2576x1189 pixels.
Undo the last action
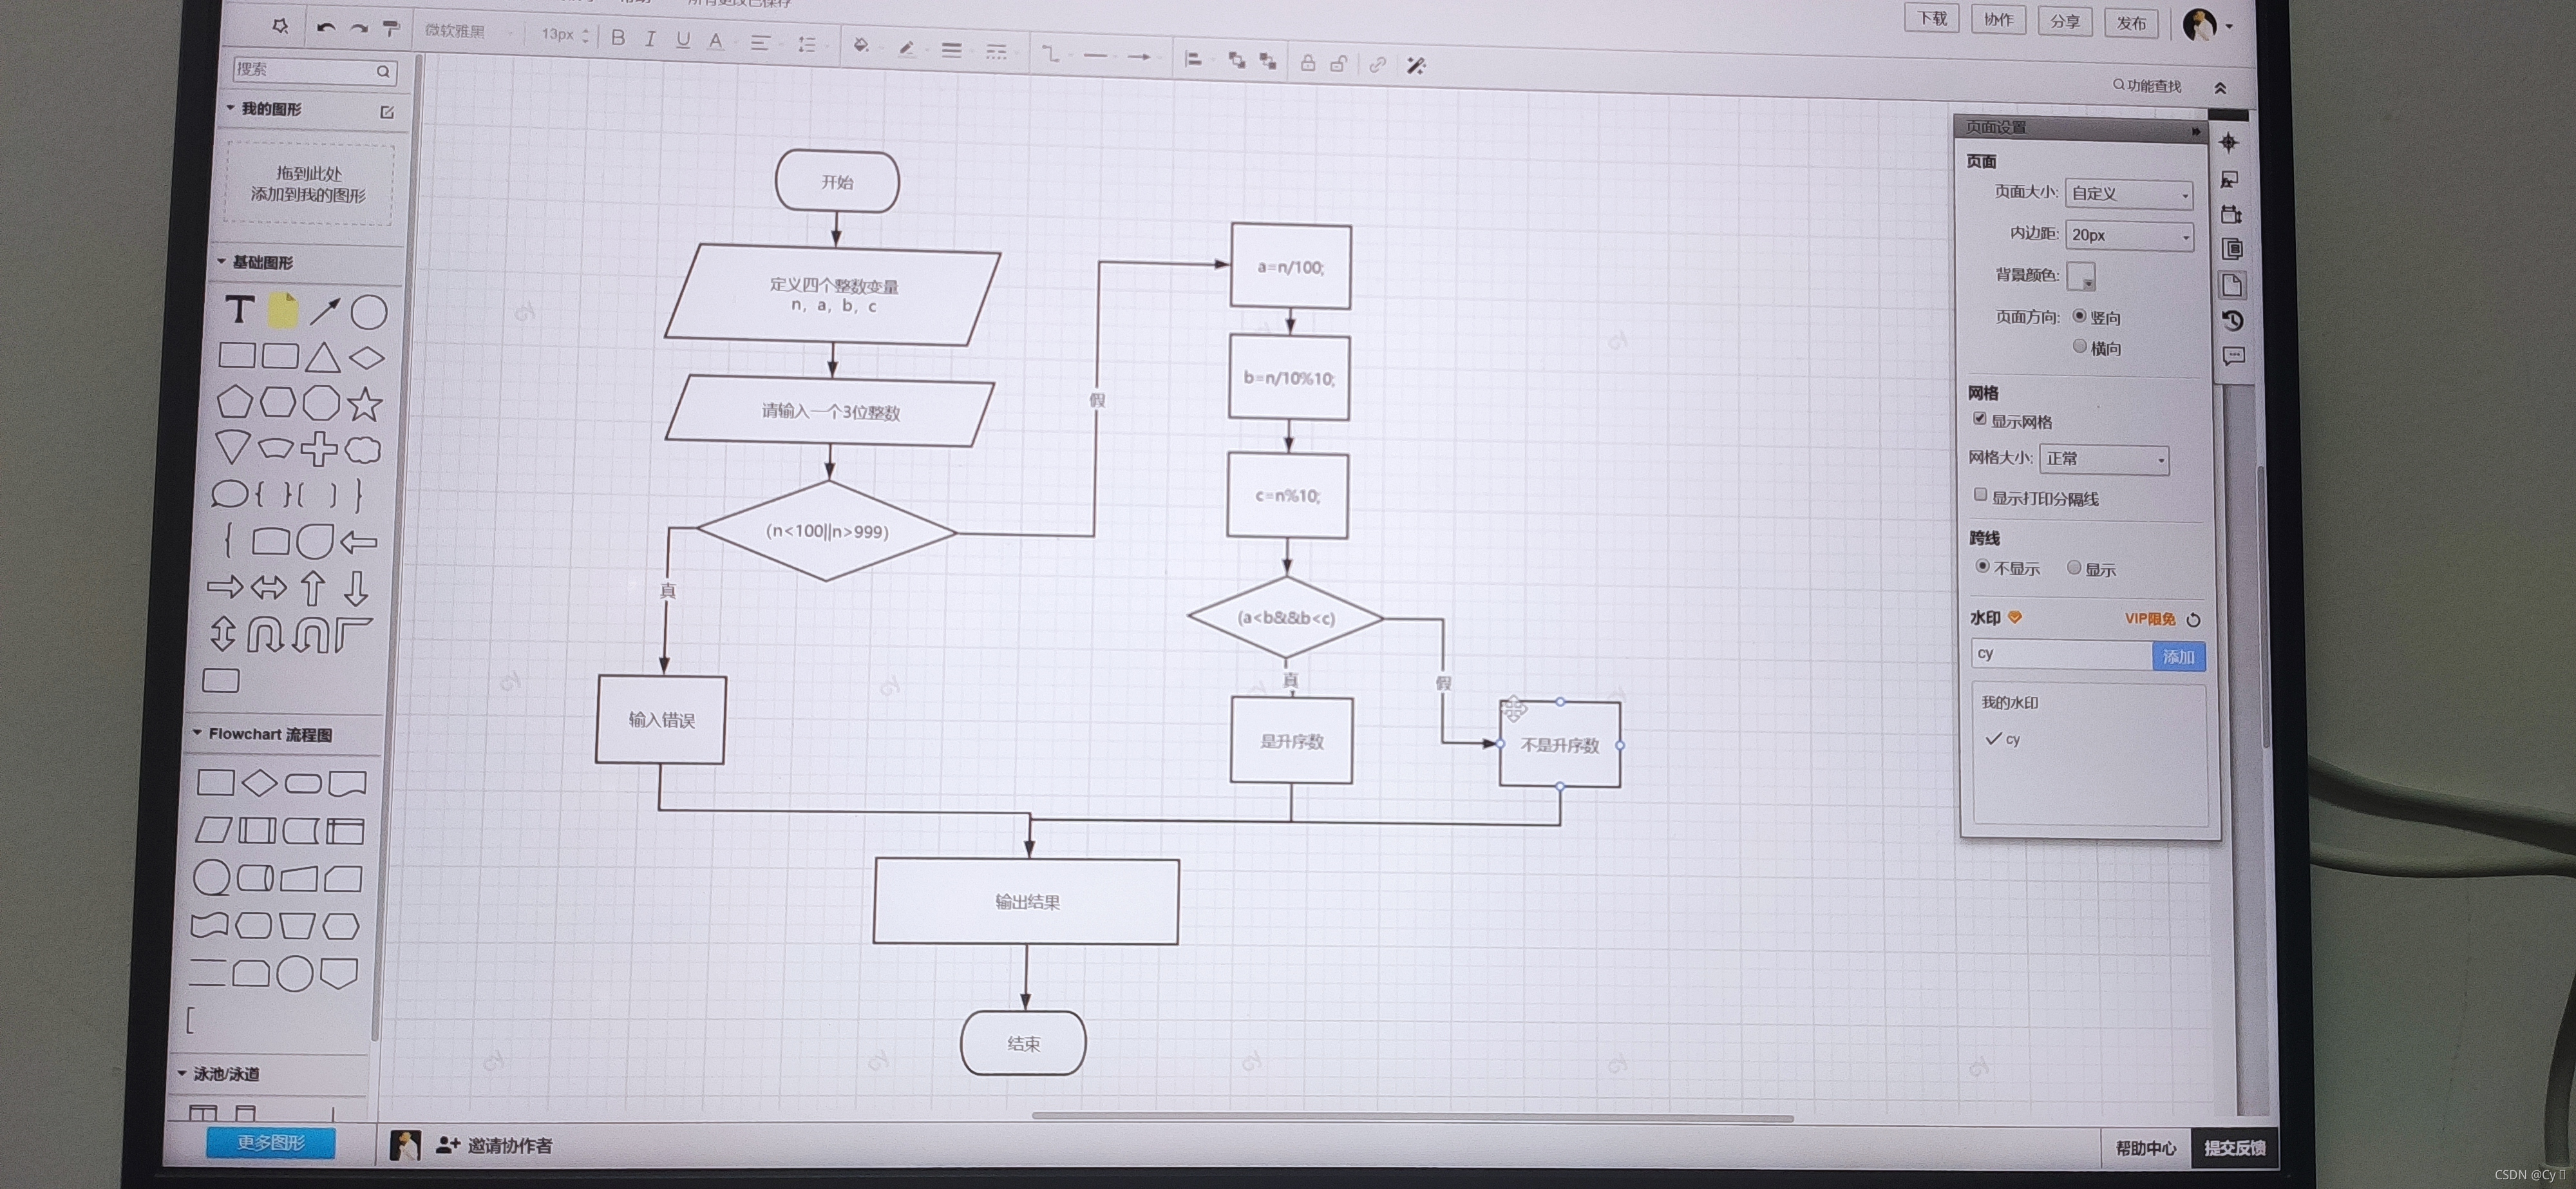[325, 28]
